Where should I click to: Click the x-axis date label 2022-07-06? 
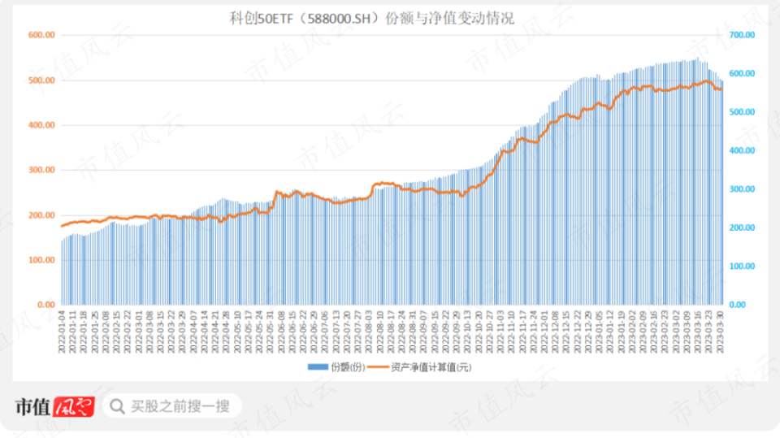pos(325,329)
